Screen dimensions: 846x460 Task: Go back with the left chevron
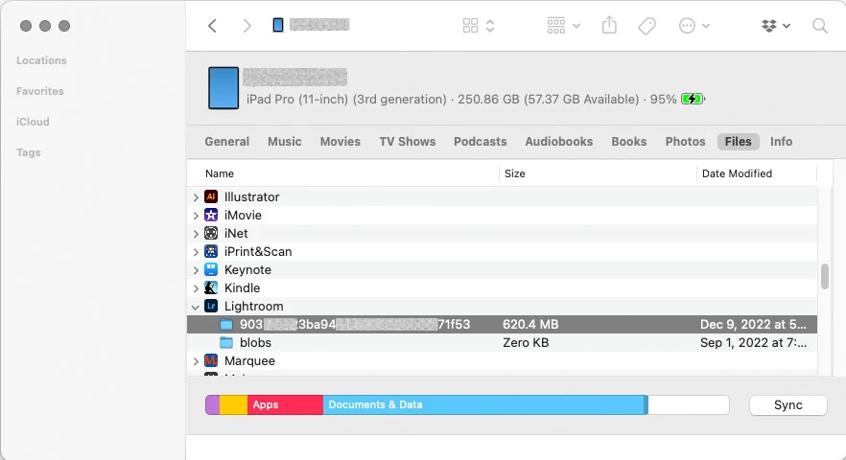213,25
